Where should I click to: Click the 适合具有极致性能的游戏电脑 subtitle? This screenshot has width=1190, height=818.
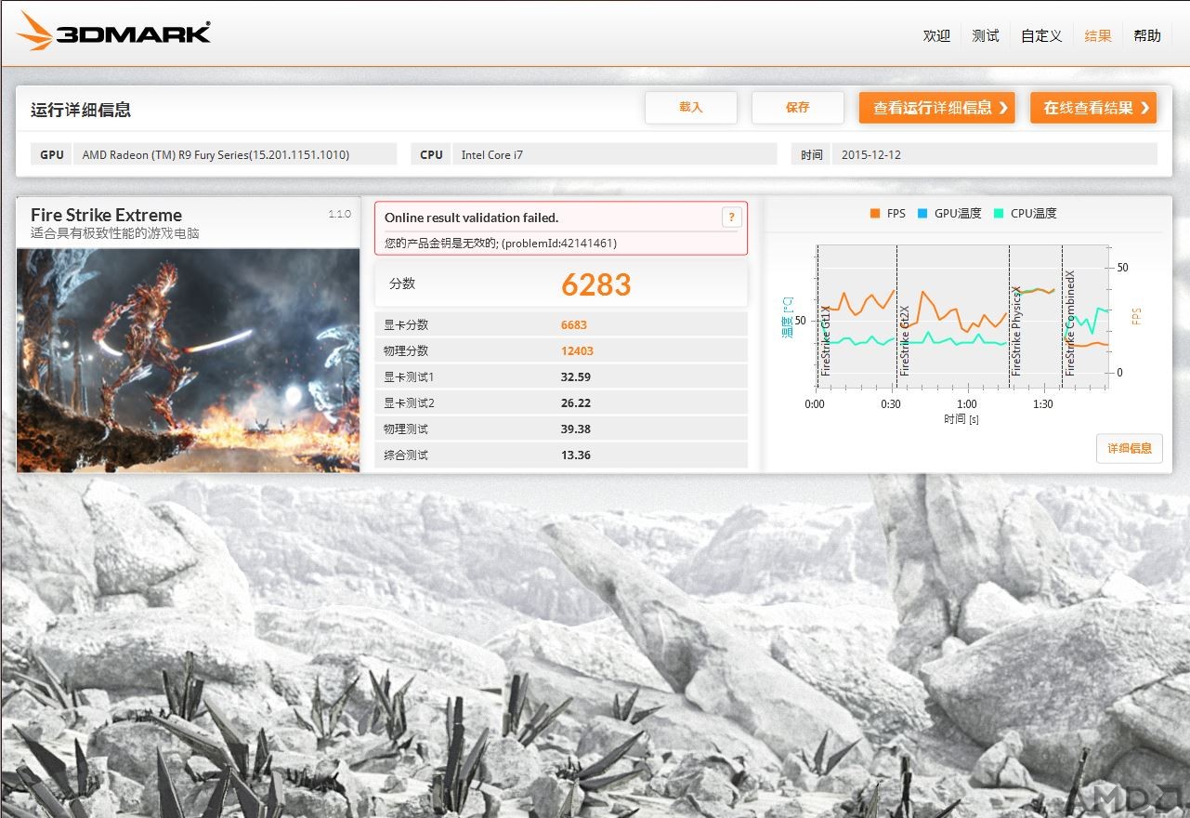[115, 233]
